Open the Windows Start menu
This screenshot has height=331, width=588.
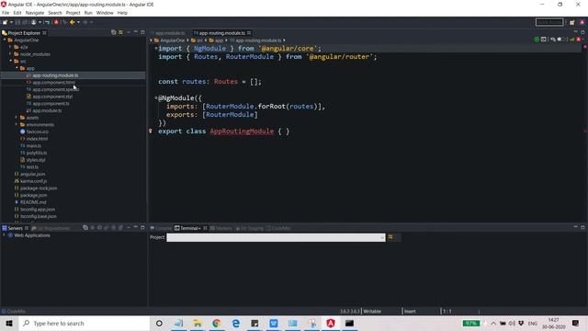[x=9, y=323]
